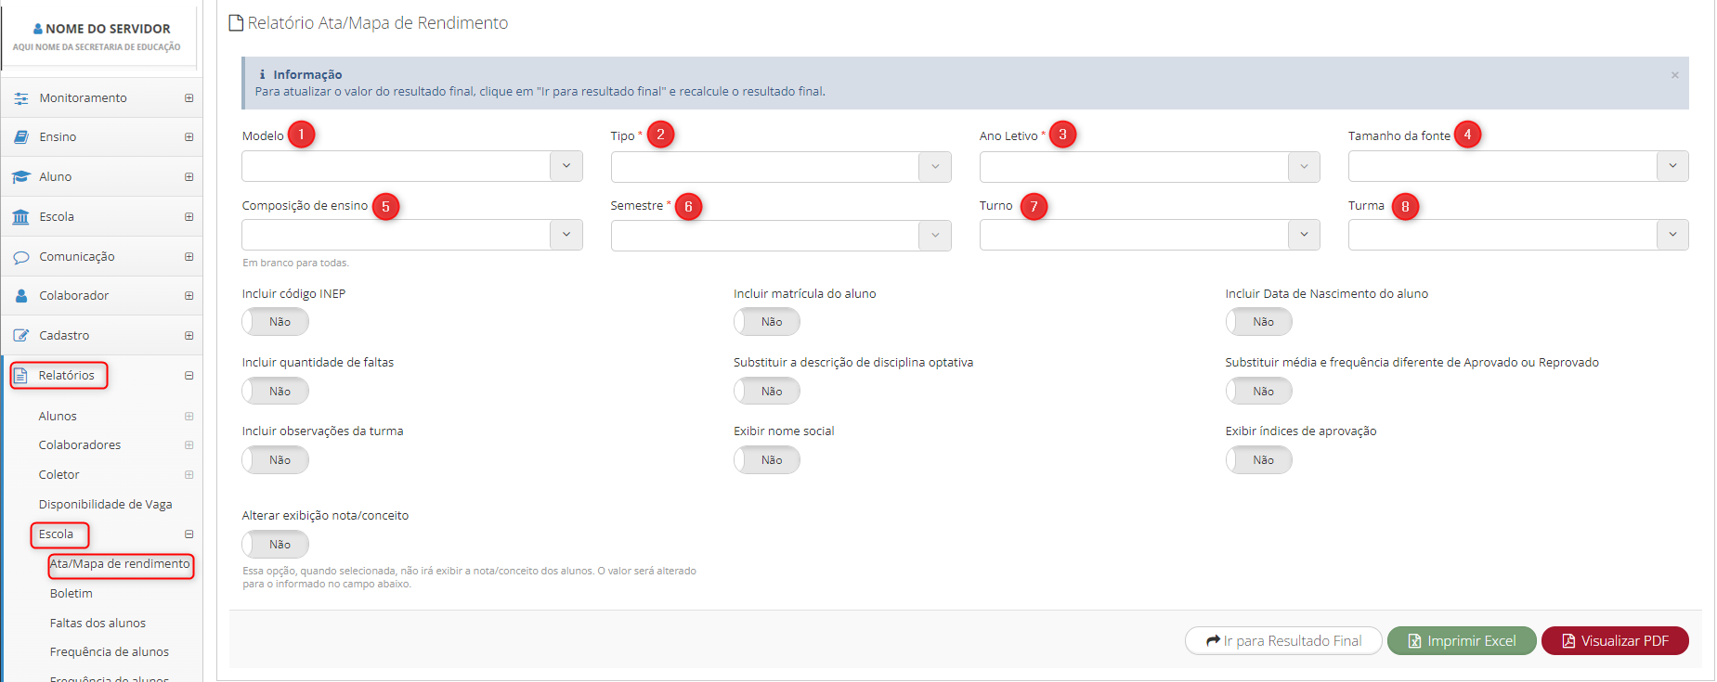Click the Colaborador person icon
Viewport: 1717px width, 682px height.
click(x=21, y=296)
